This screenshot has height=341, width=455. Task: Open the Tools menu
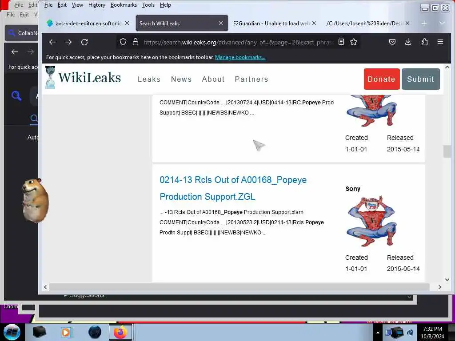(x=148, y=5)
